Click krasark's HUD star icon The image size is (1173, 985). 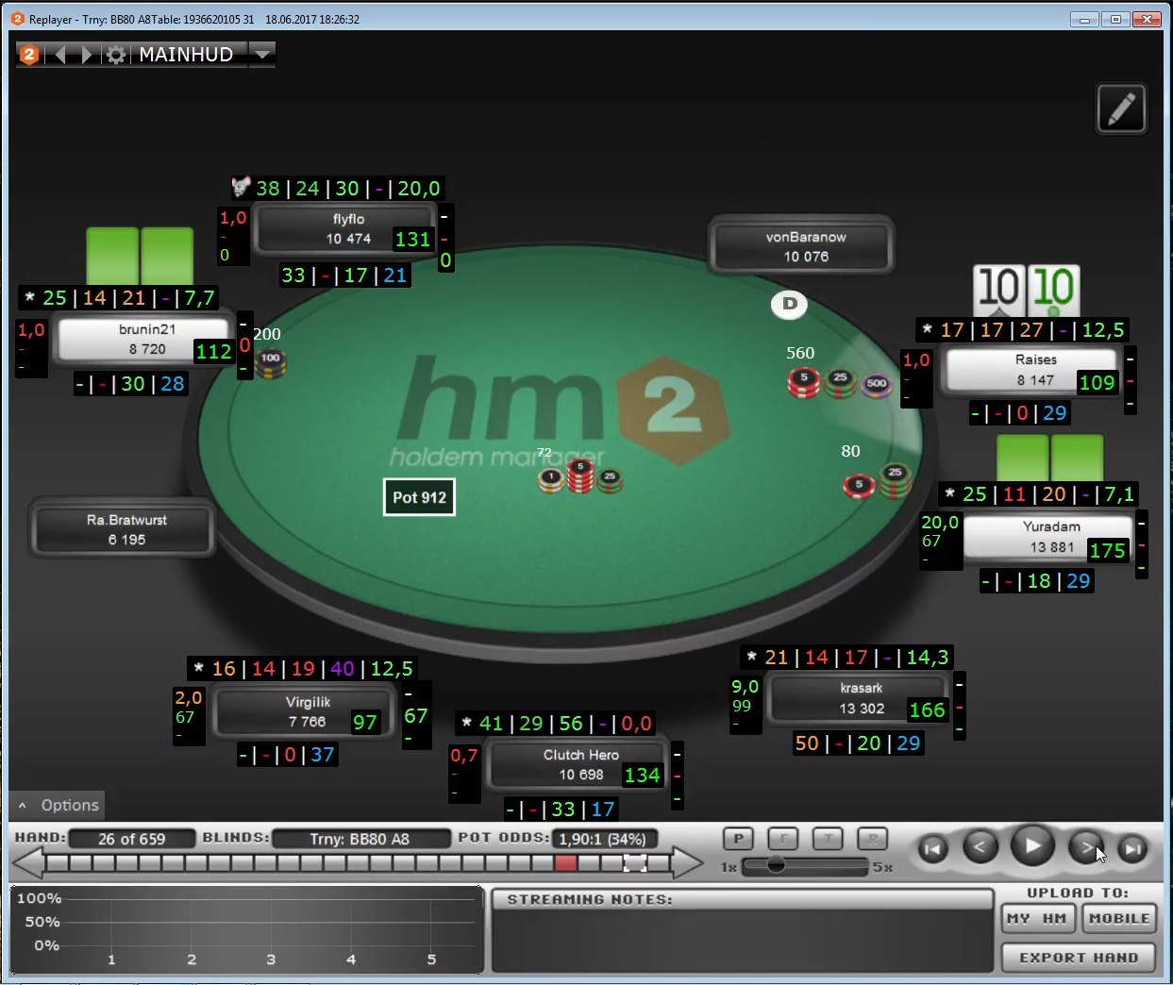click(x=751, y=657)
